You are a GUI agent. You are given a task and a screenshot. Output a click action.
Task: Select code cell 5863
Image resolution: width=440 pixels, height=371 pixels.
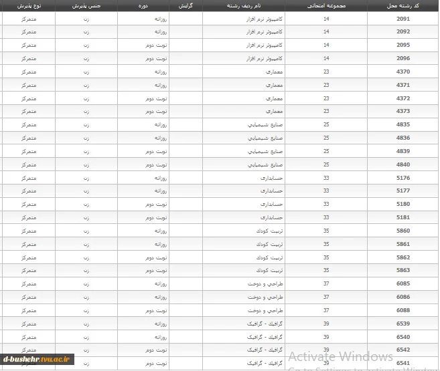403,270
